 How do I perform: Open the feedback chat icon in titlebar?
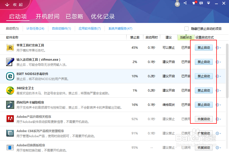coord(201,3)
